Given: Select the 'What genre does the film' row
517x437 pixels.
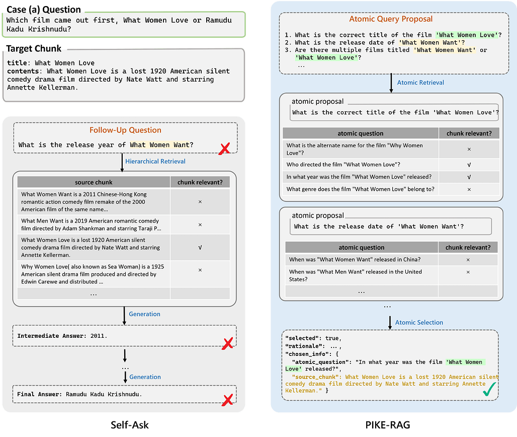Looking at the screenshot, I should point(391,189).
